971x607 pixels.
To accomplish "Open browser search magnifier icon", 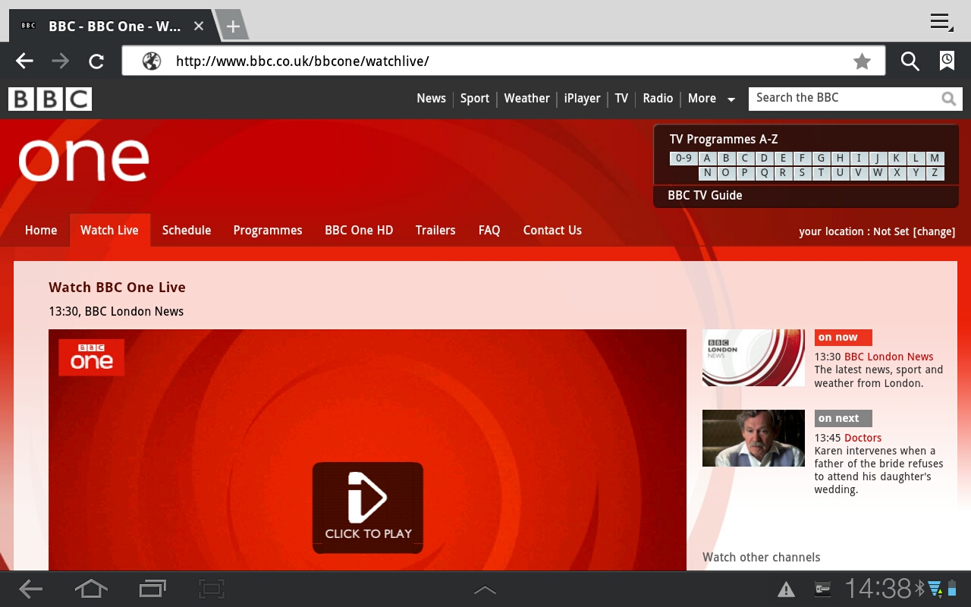I will (910, 61).
